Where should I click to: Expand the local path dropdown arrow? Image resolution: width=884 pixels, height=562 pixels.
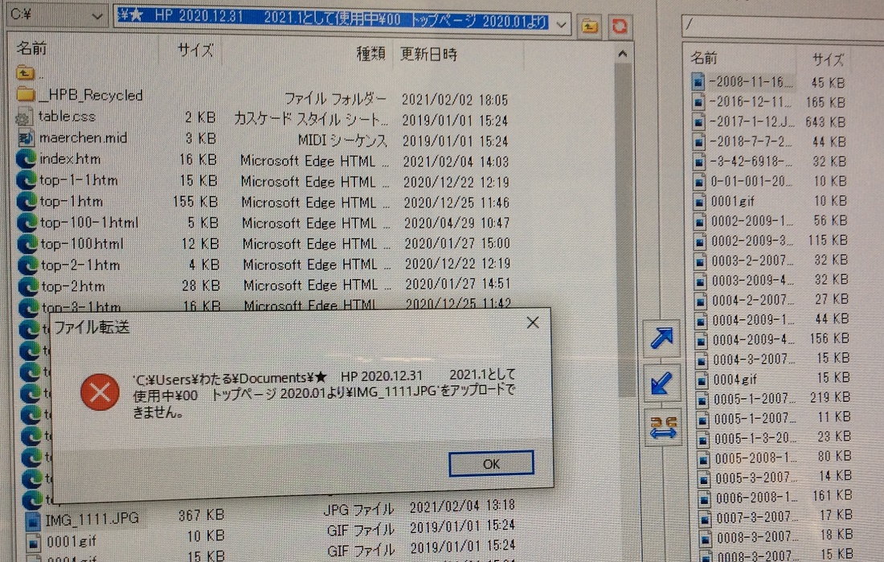[562, 25]
